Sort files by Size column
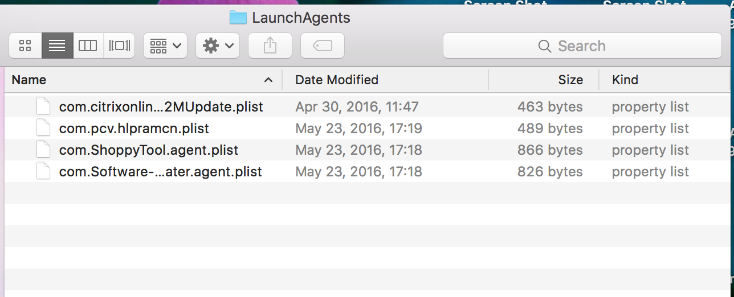The image size is (734, 297). 570,80
